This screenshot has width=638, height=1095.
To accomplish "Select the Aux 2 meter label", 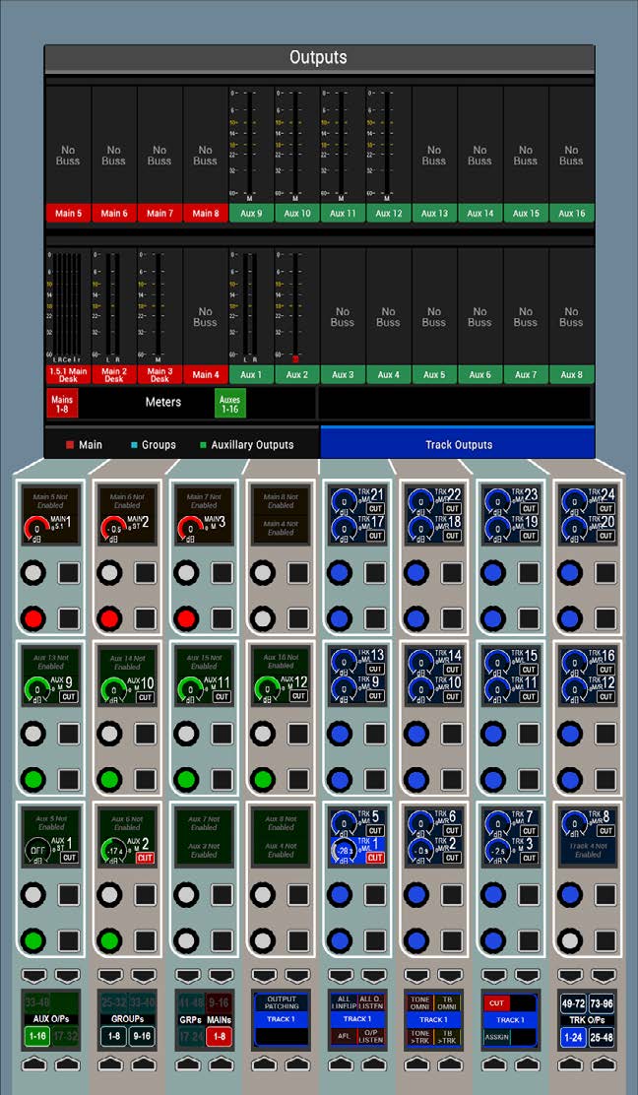I will coord(296,375).
